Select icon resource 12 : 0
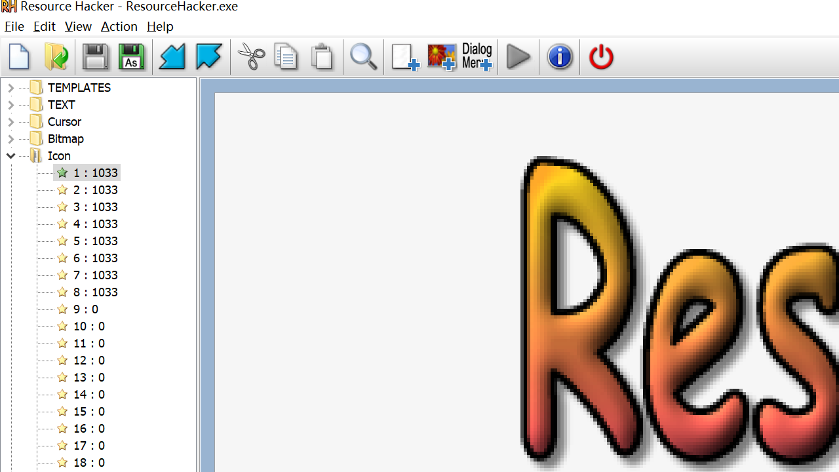This screenshot has width=839, height=472. [88, 361]
